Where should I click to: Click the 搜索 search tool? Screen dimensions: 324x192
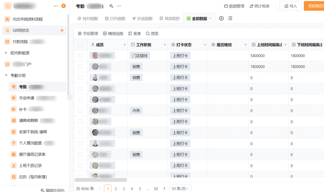coord(152,34)
